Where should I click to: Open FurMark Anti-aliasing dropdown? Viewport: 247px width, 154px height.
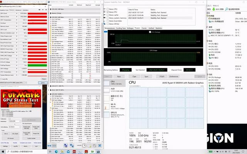coord(15,127)
